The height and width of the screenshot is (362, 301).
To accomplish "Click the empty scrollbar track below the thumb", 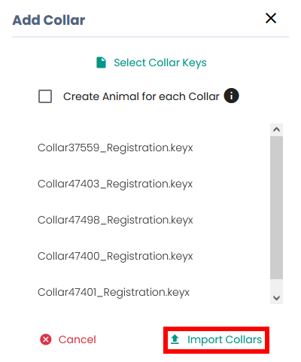I will [276, 285].
